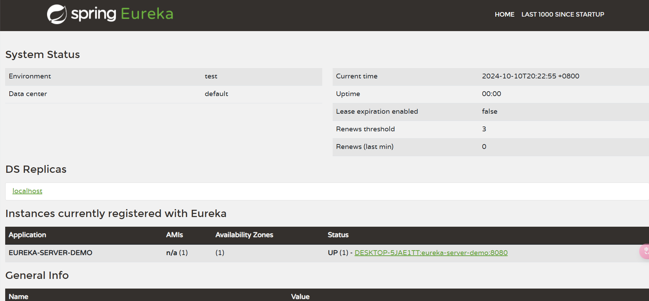
Task: Click Instances currently registered with Eureka heading
Action: pos(116,214)
